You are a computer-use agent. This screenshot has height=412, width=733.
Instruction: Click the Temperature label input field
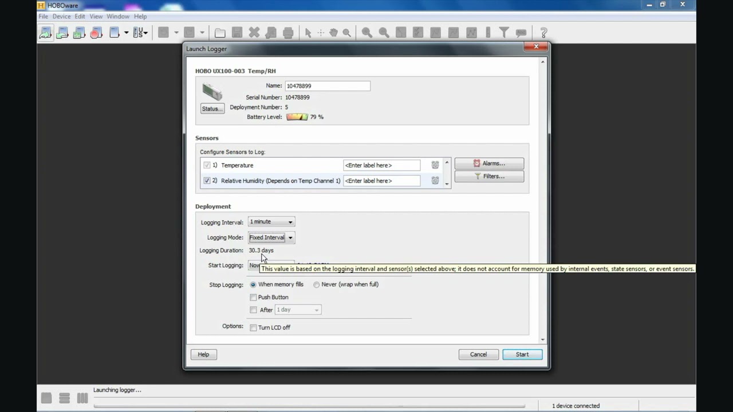tap(381, 165)
